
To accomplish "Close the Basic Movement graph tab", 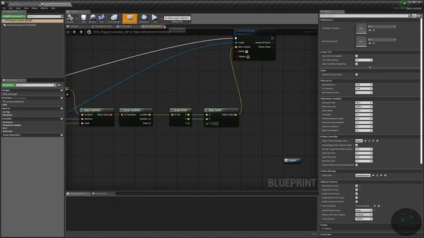I will [165, 26].
